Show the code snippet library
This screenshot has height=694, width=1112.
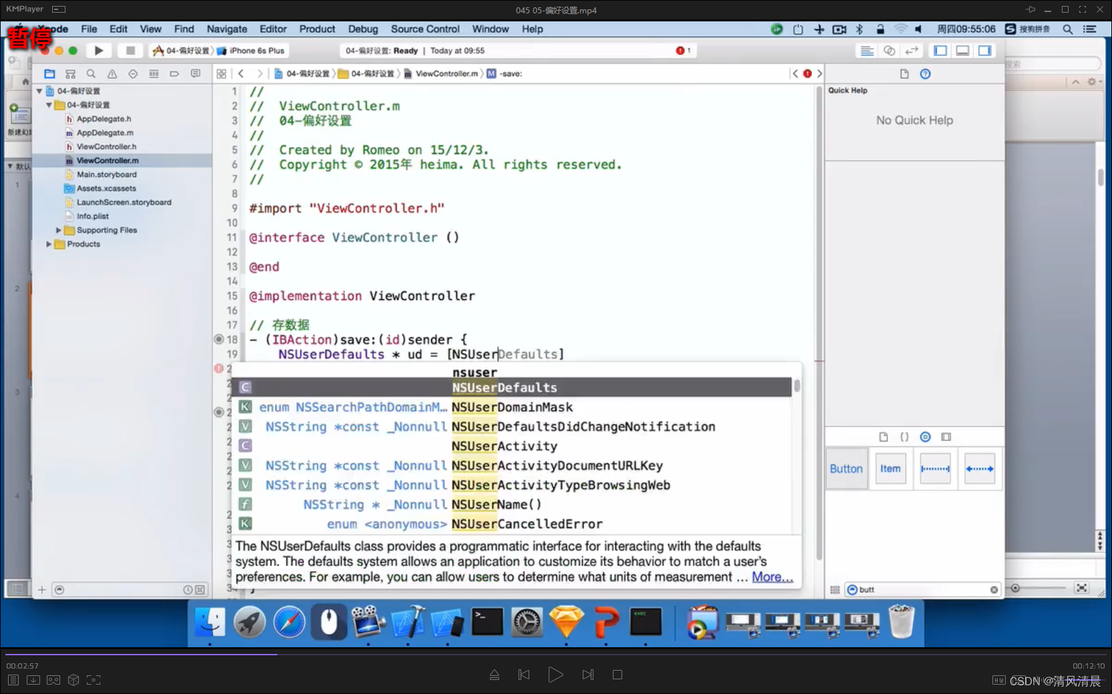pyautogui.click(x=904, y=437)
